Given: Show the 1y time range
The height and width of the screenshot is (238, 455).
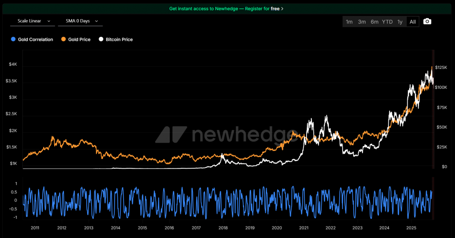Looking at the screenshot, I should click(x=400, y=22).
